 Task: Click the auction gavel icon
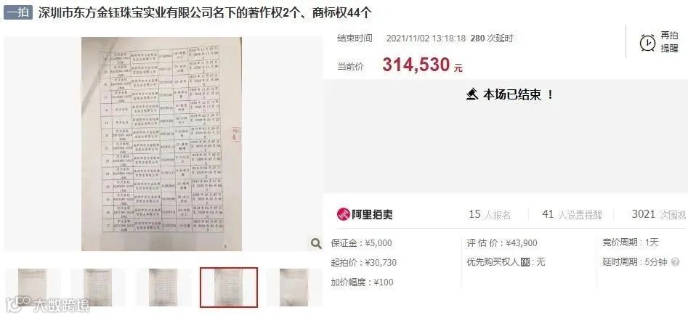(472, 94)
